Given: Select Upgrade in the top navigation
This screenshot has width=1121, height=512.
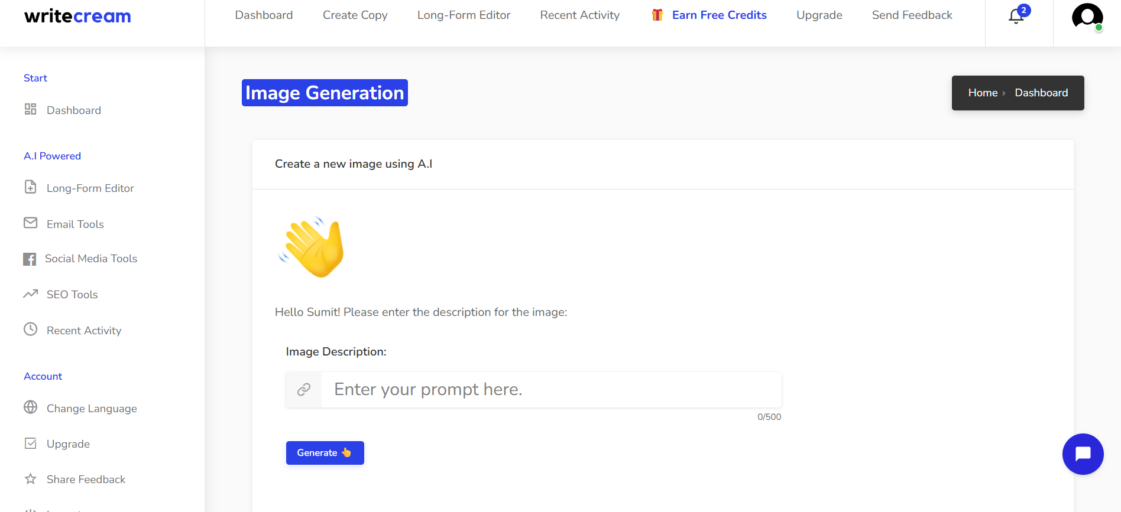Looking at the screenshot, I should tap(819, 15).
